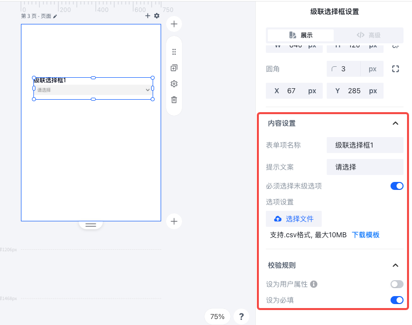Collapse the 内容设置 section
412x325 pixels.
[395, 124]
